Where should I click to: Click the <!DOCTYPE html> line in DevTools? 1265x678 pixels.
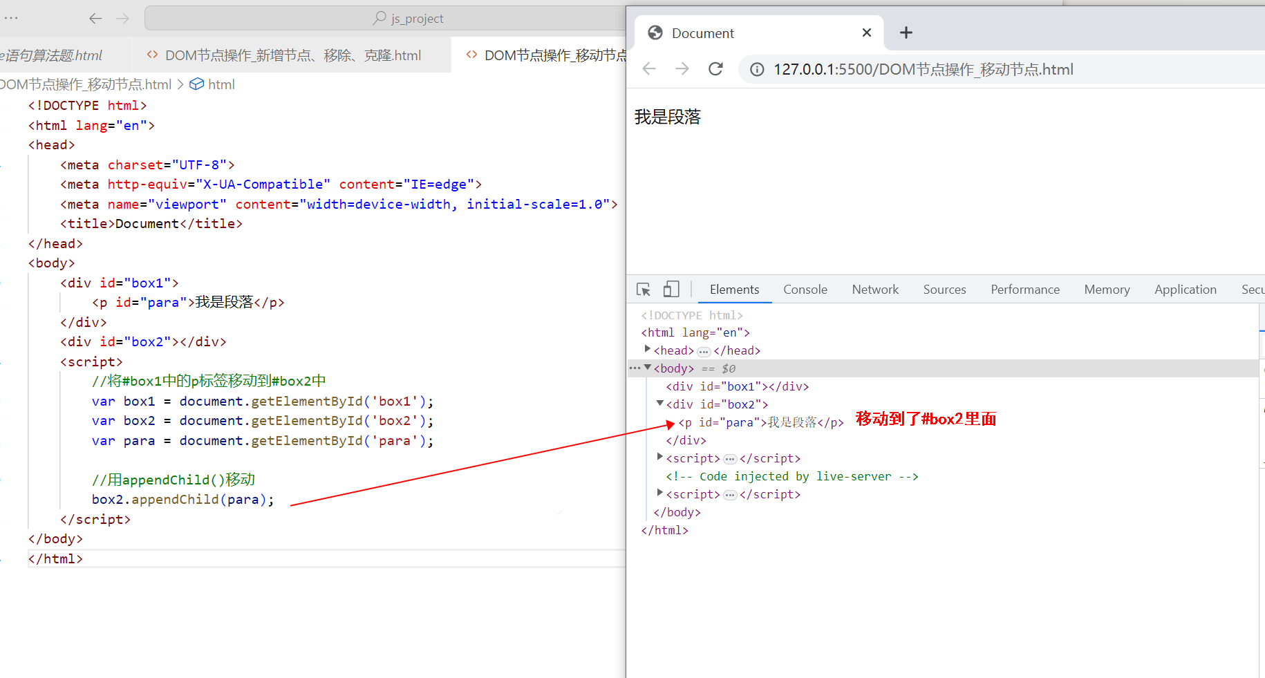pyautogui.click(x=692, y=315)
